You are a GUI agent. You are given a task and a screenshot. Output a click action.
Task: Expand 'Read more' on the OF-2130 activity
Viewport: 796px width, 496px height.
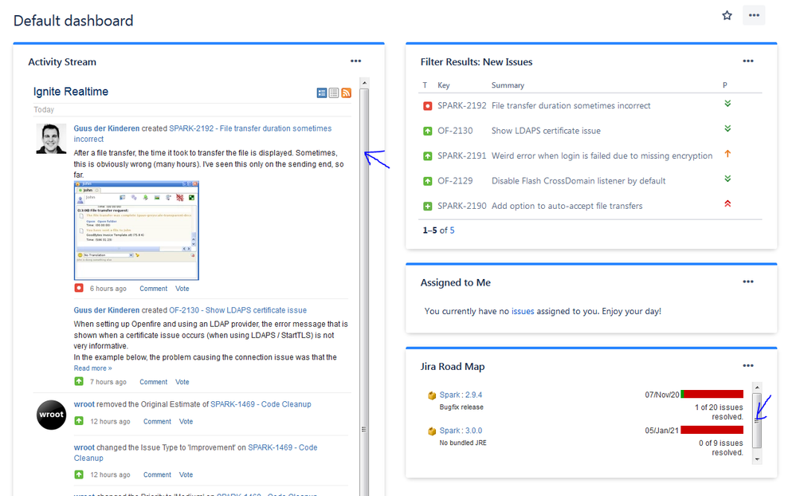tap(93, 368)
